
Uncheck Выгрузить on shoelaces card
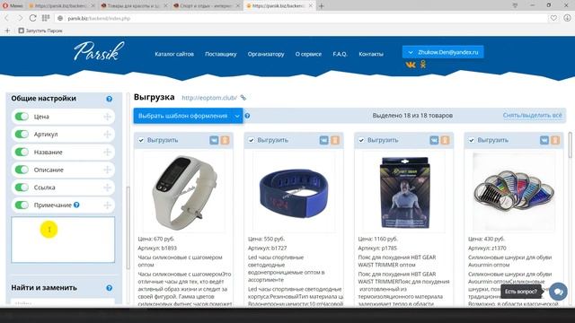point(471,140)
